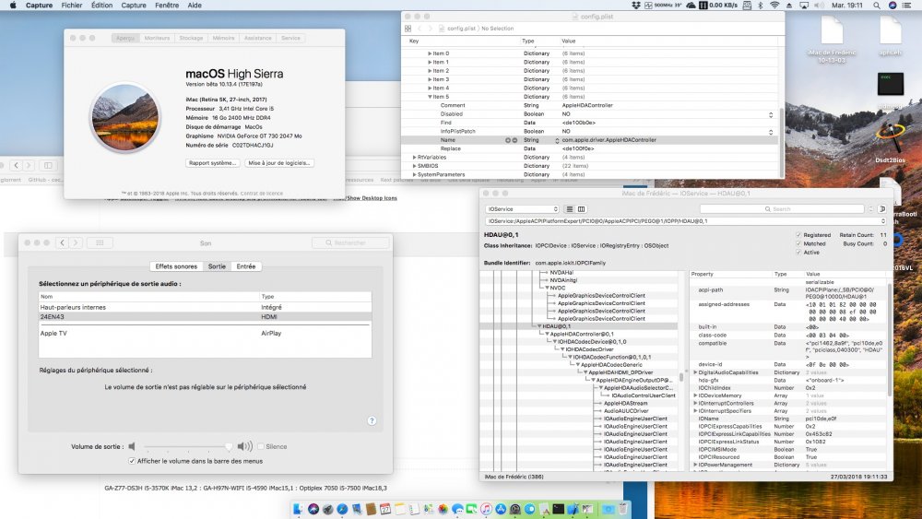Click Rapport système button
922x519 pixels.
212,163
